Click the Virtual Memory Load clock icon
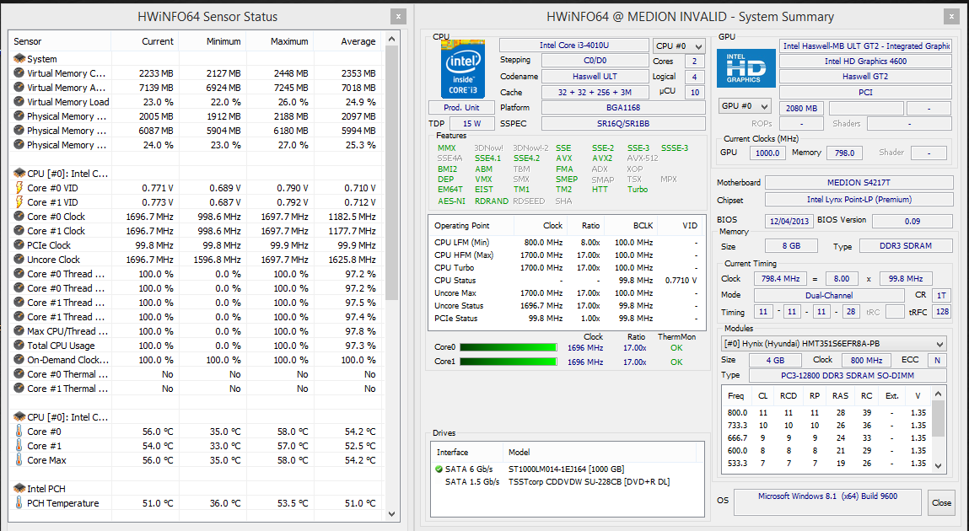The height and width of the screenshot is (531, 969). coord(19,102)
